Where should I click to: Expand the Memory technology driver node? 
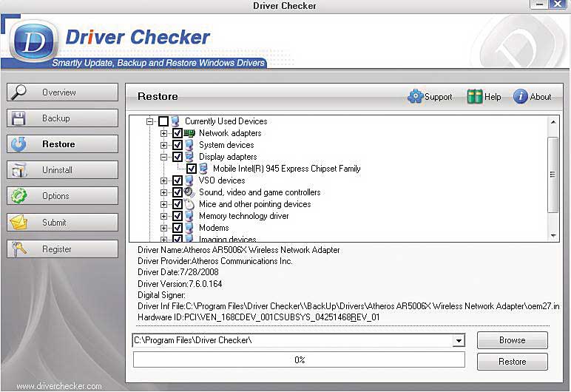(x=164, y=216)
